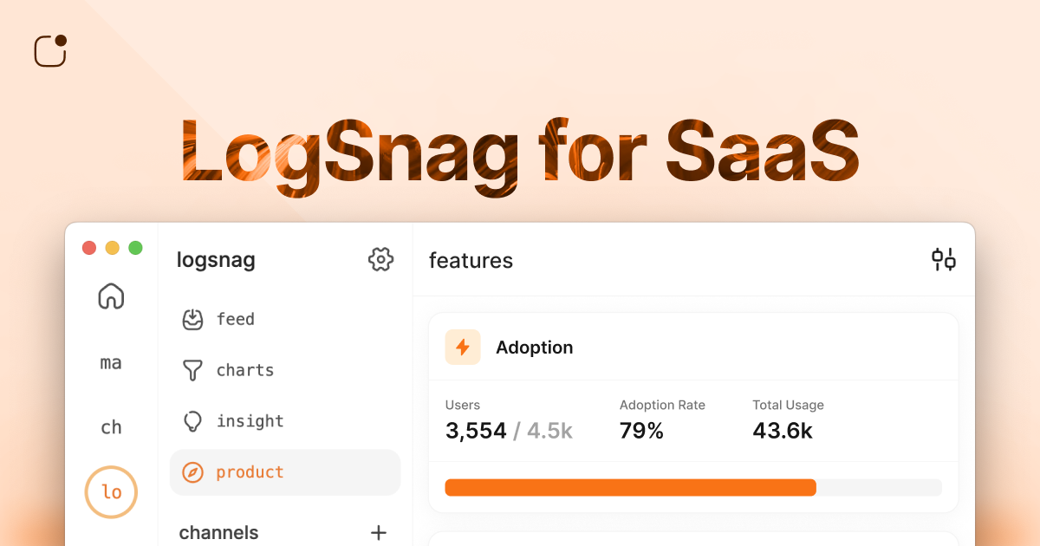Click the LogSnag brand logo at top left

(49, 50)
